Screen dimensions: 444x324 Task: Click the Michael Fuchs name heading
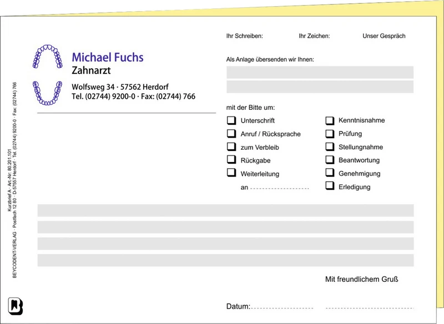click(108, 57)
